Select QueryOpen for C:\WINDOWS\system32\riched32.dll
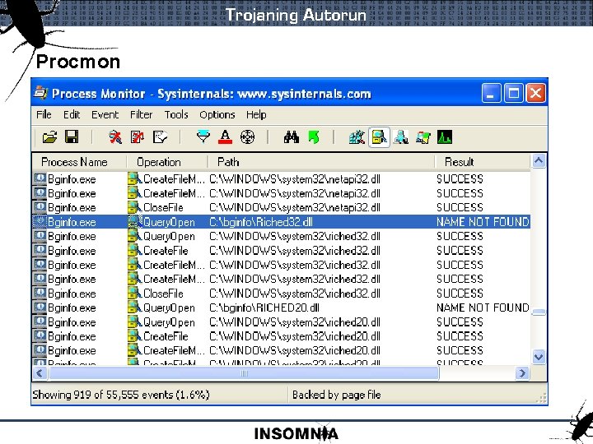 (x=169, y=236)
